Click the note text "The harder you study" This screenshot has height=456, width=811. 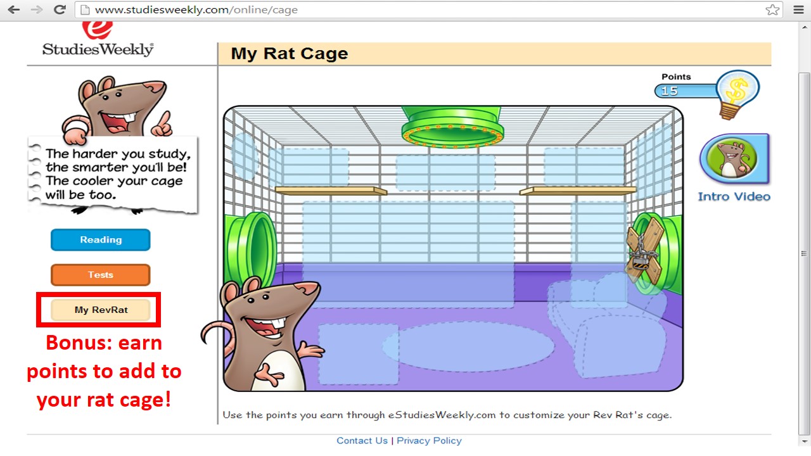(x=118, y=154)
